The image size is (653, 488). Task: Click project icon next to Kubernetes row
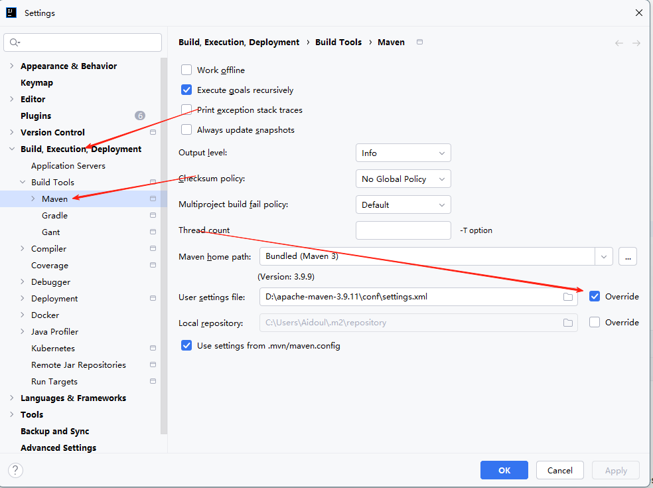pyautogui.click(x=153, y=348)
